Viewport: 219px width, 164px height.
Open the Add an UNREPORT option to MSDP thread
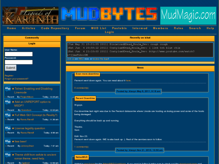click(33, 104)
